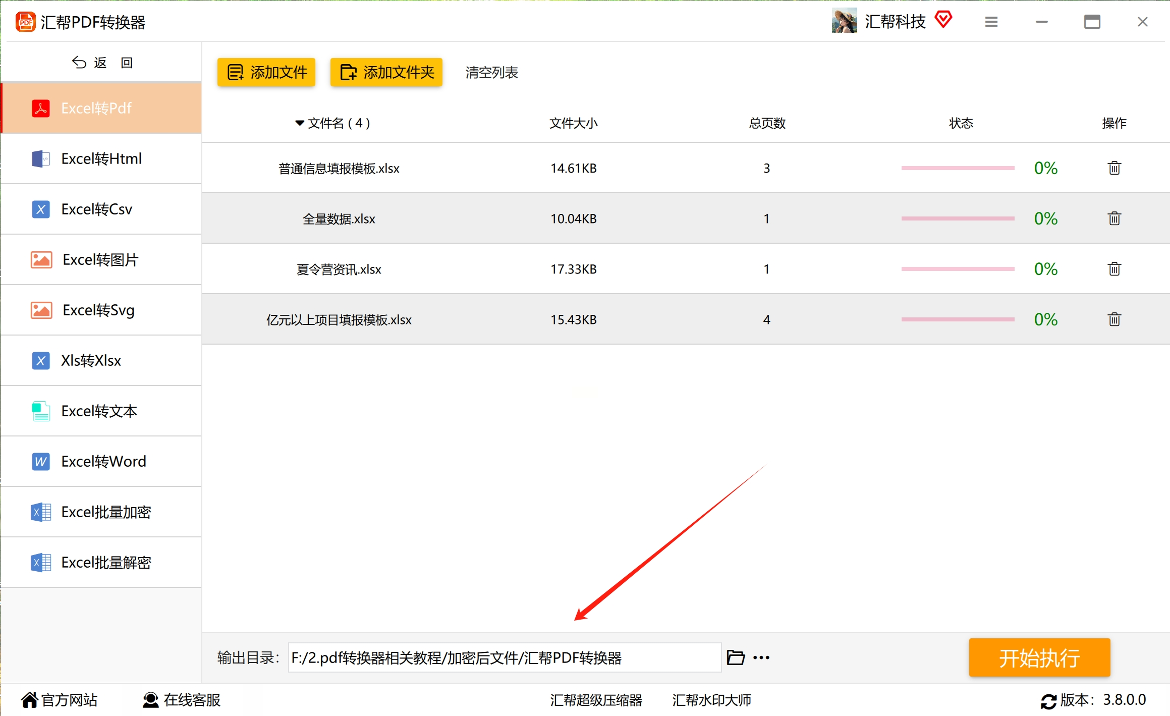
Task: Delete 全量数据.xlsx with trash icon
Action: [1115, 218]
